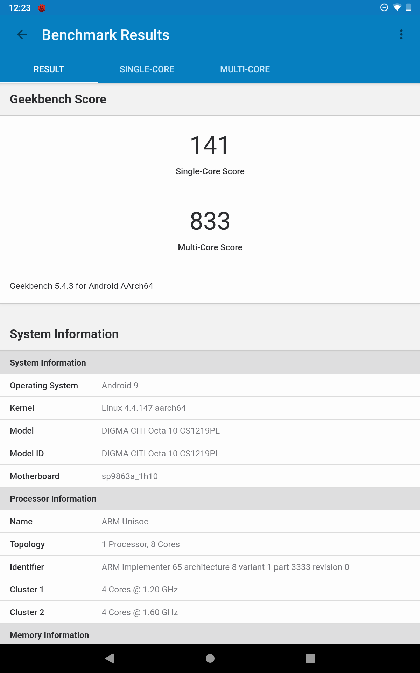This screenshot has height=673, width=420.
Task: Tap the Wi-Fi status icon
Action: 397,7
